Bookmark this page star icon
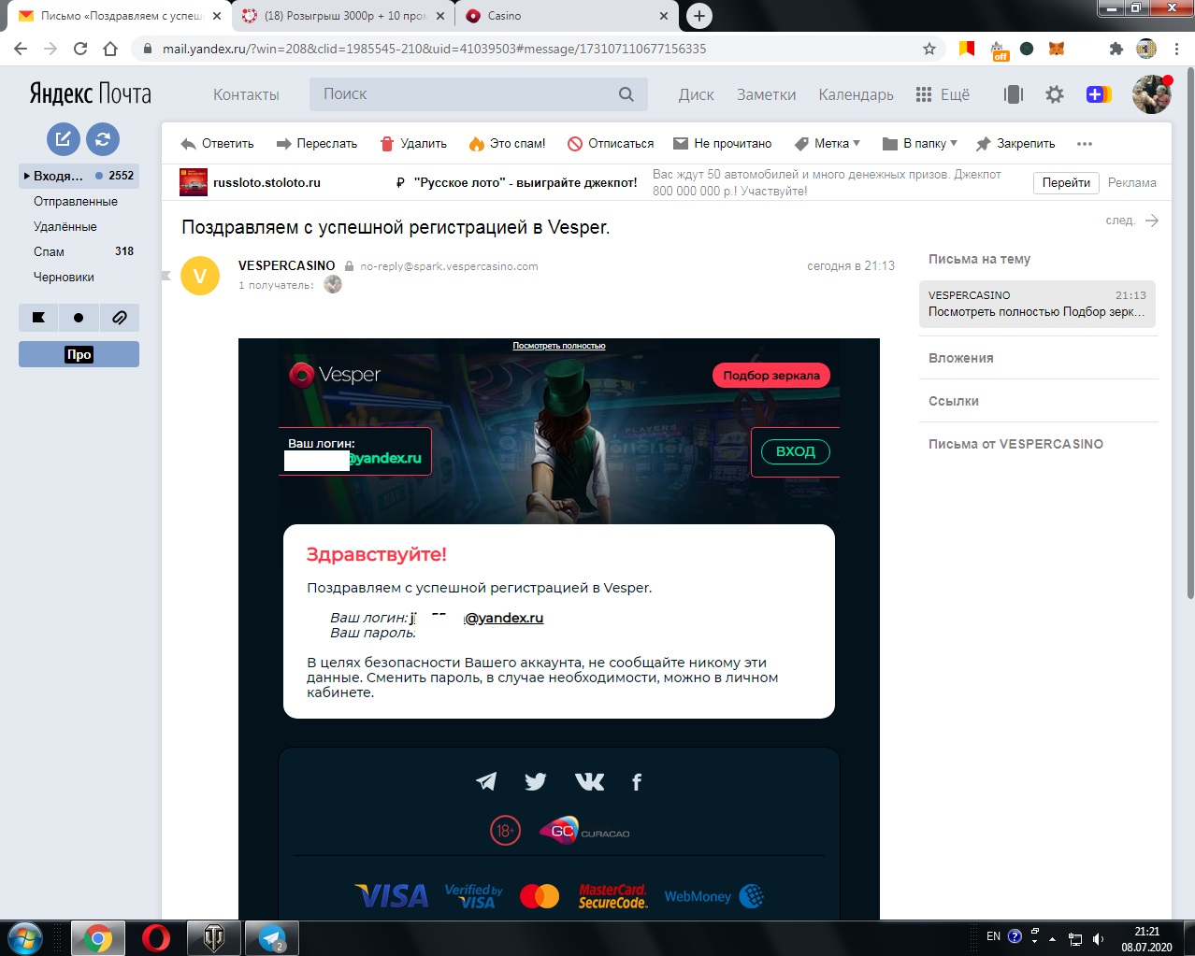 [929, 49]
